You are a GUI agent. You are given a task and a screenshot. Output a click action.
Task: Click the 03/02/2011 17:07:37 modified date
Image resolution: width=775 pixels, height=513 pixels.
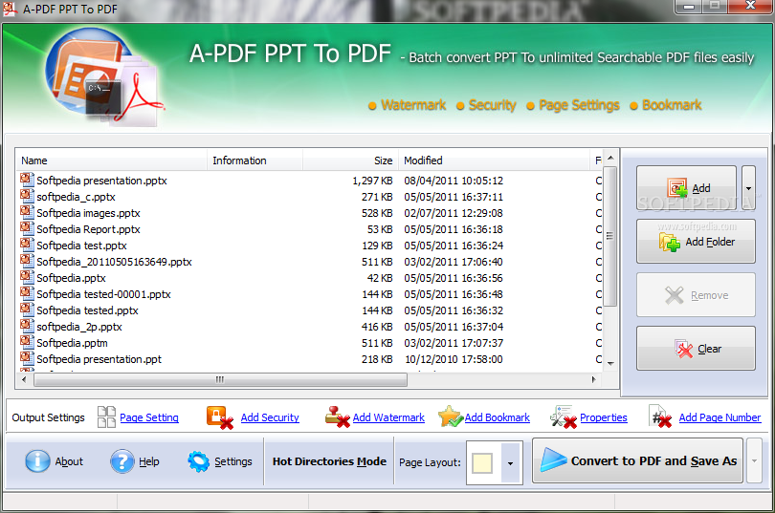point(454,343)
